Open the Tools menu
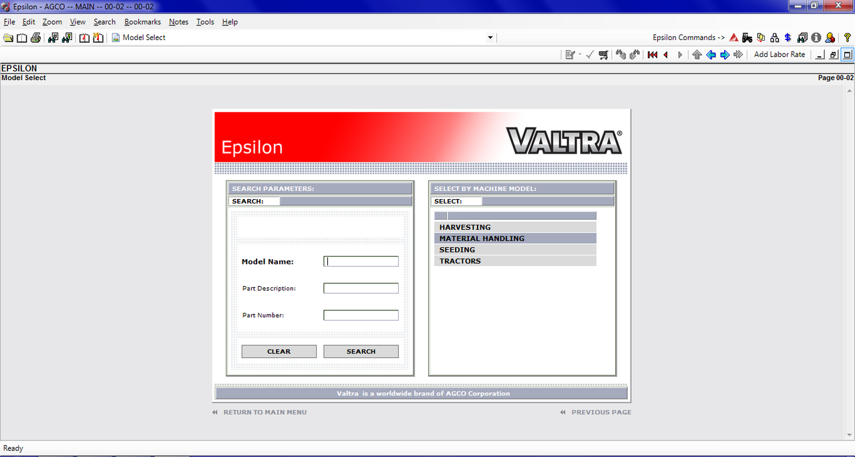Viewport: 855px width, 457px height. click(205, 22)
